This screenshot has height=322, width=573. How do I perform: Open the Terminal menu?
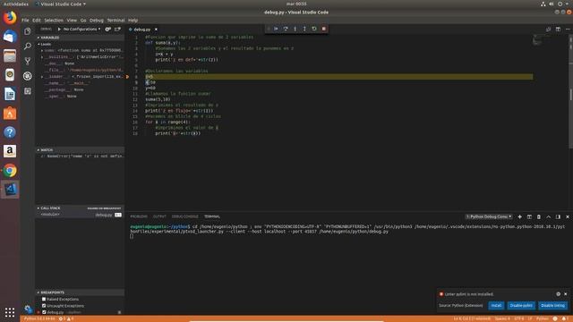[115, 21]
